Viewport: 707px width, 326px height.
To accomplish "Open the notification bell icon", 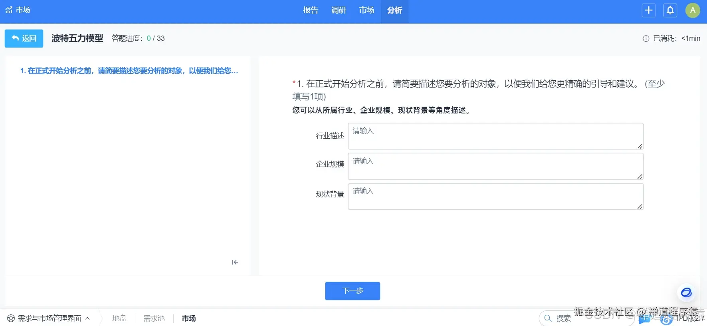I will pos(670,10).
